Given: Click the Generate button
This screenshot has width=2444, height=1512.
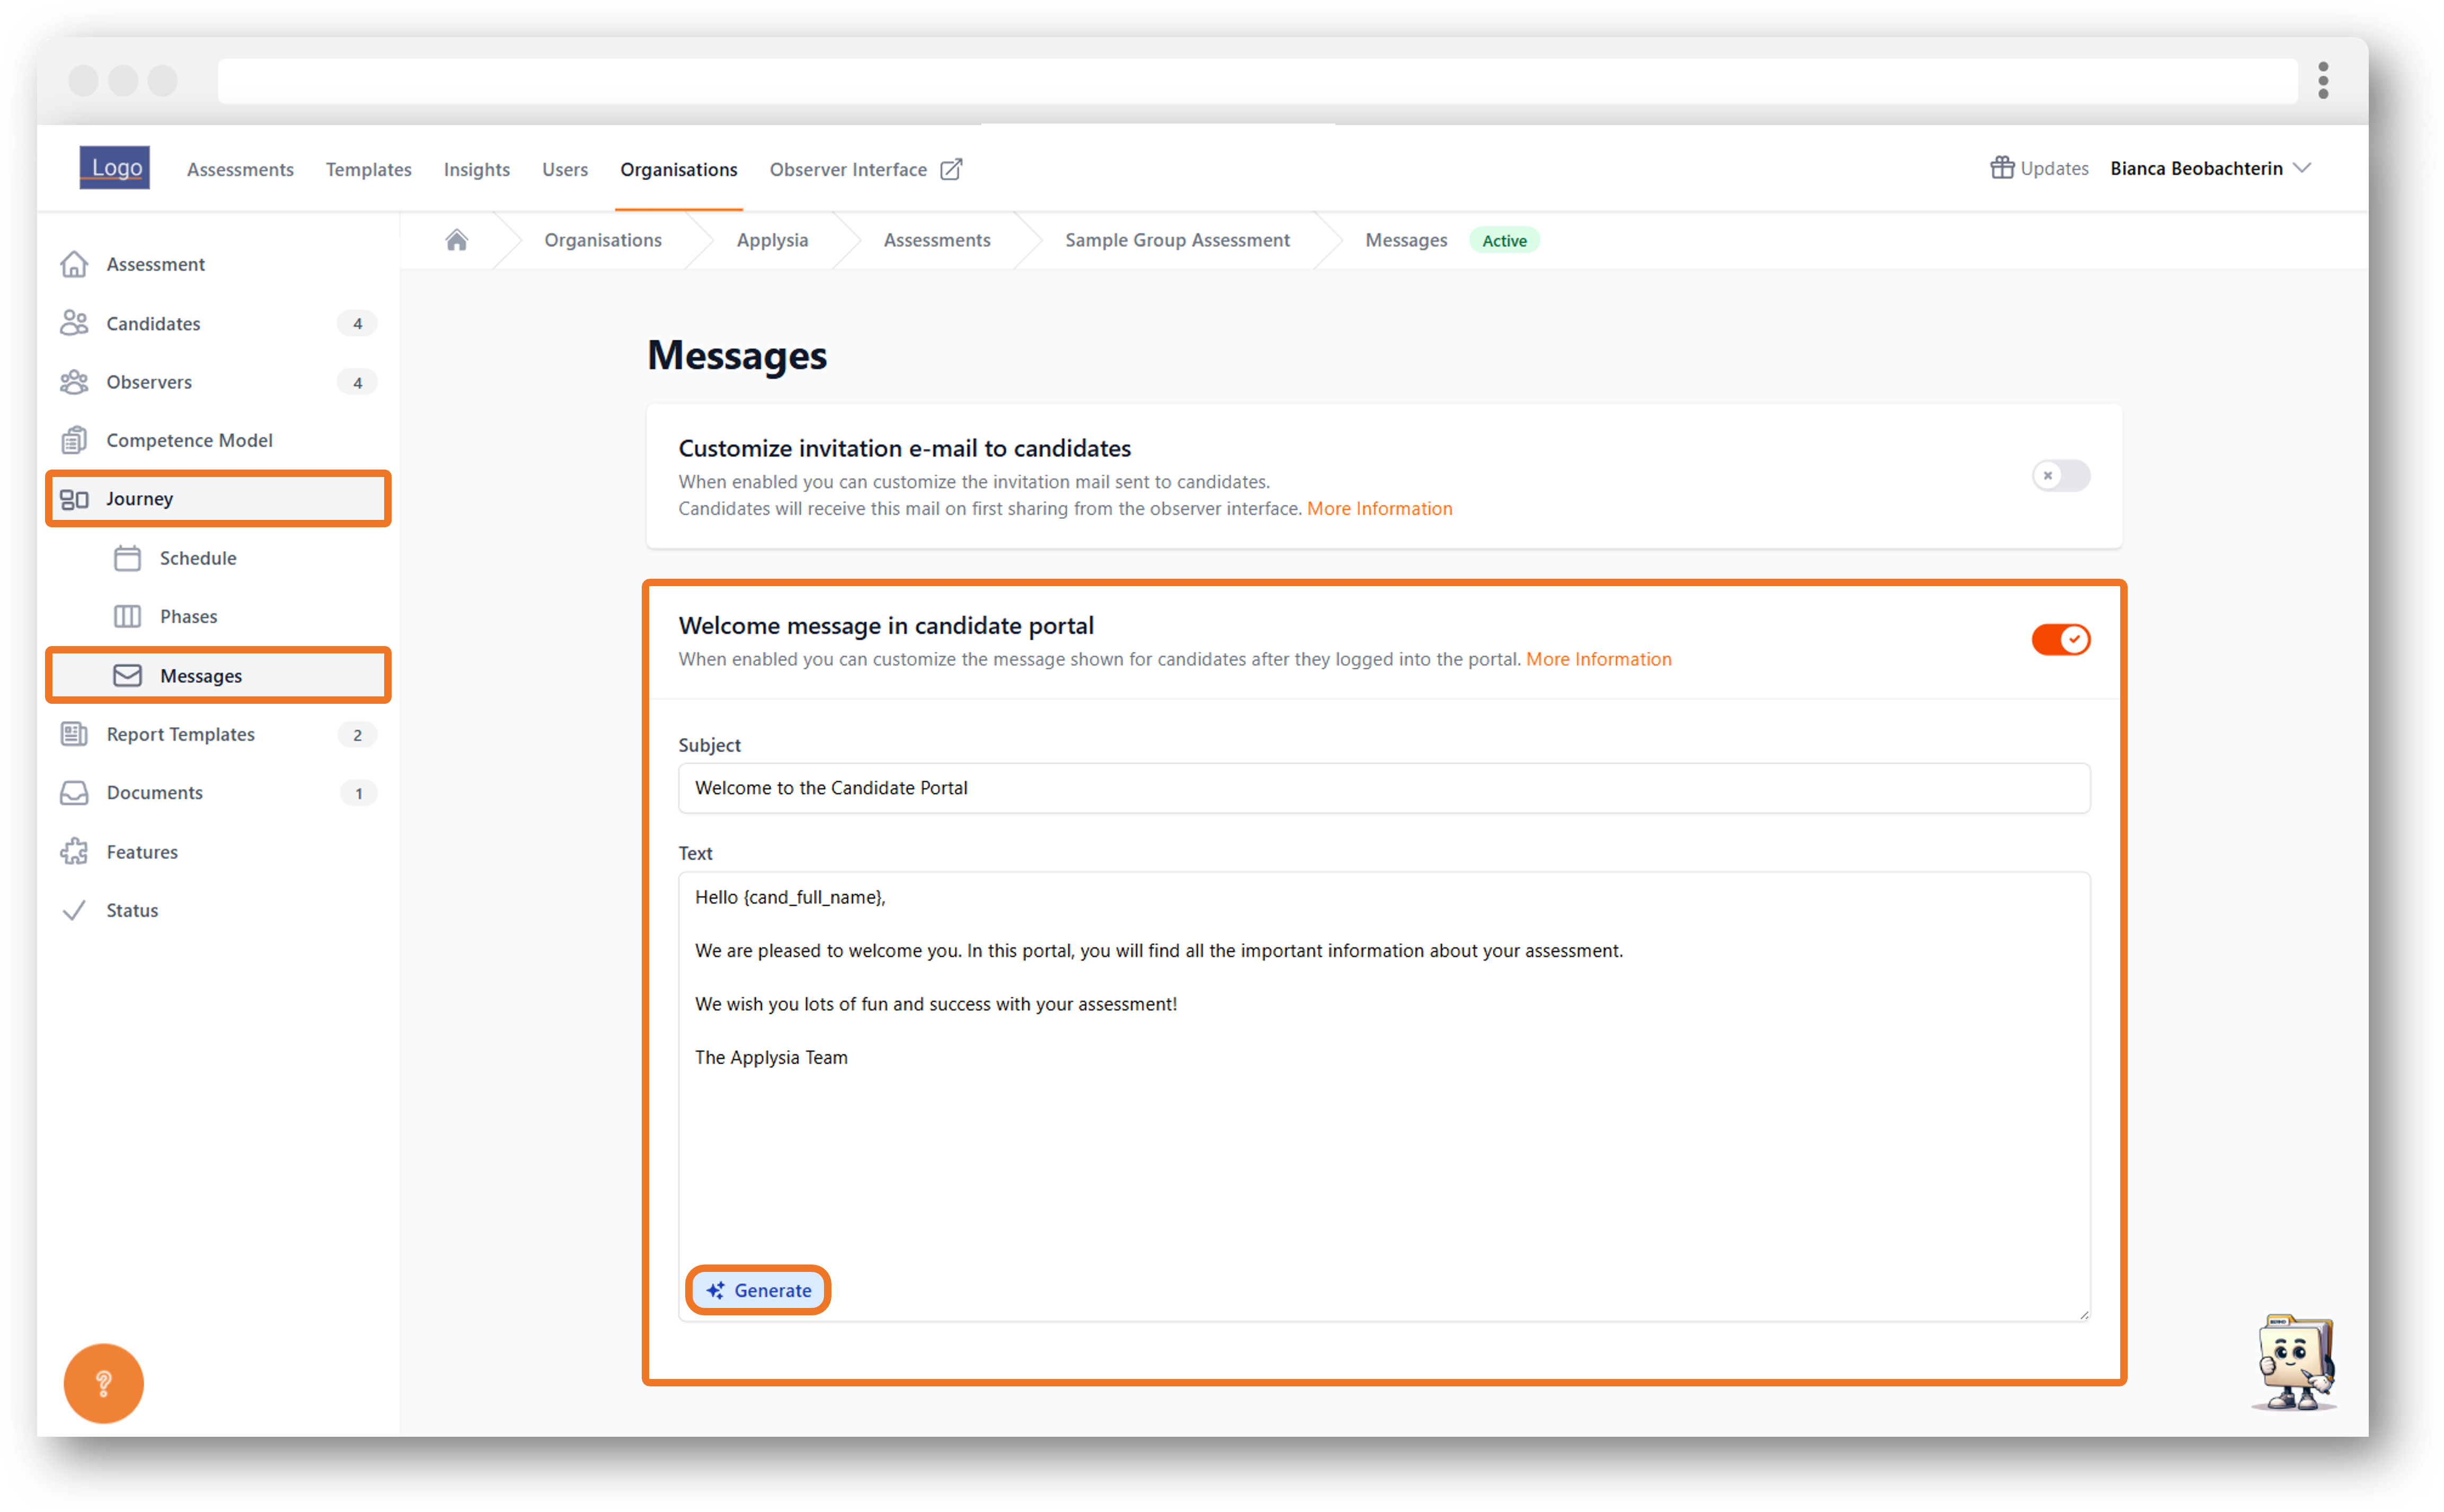Looking at the screenshot, I should click(758, 1290).
